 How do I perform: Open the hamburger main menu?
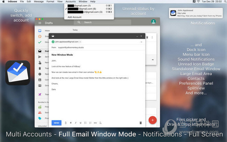(40, 23)
